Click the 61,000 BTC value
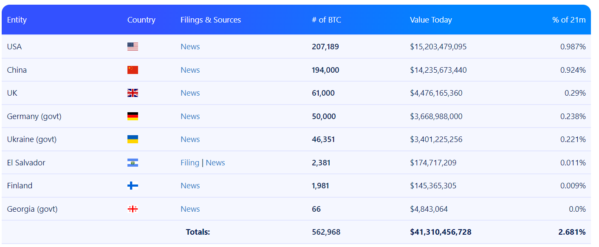This screenshot has height=247, width=599. [x=323, y=93]
